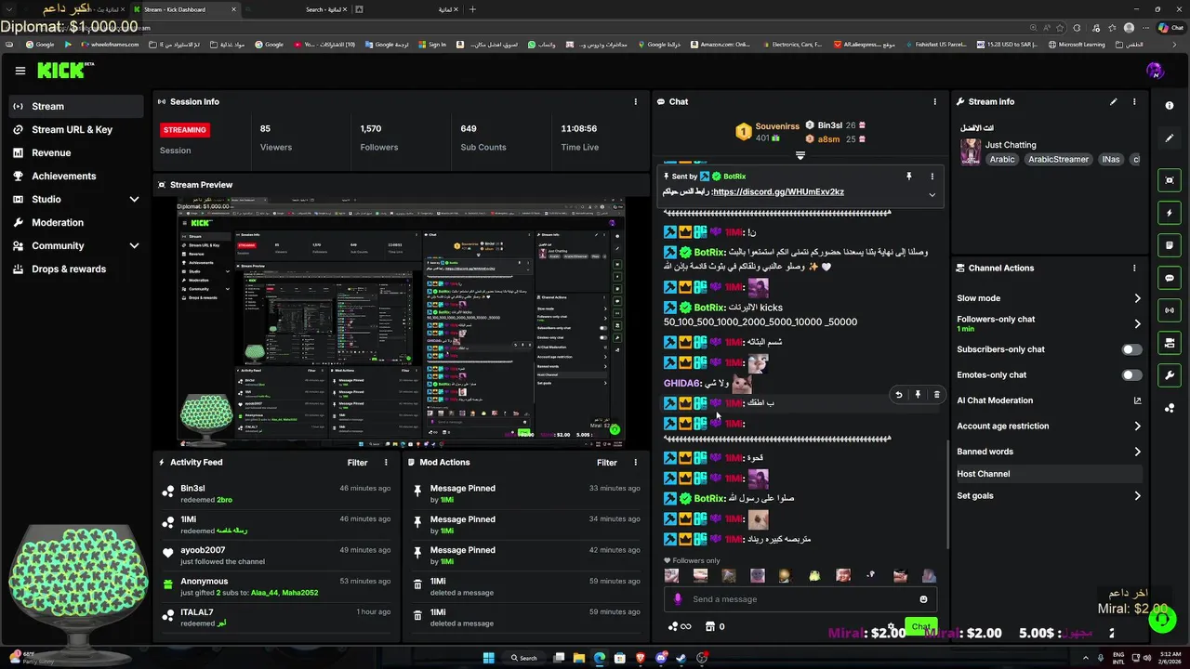The height and width of the screenshot is (669, 1190).
Task: Click Host Channel action
Action: [x=1049, y=474]
